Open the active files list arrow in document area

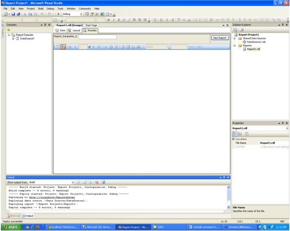224,25
